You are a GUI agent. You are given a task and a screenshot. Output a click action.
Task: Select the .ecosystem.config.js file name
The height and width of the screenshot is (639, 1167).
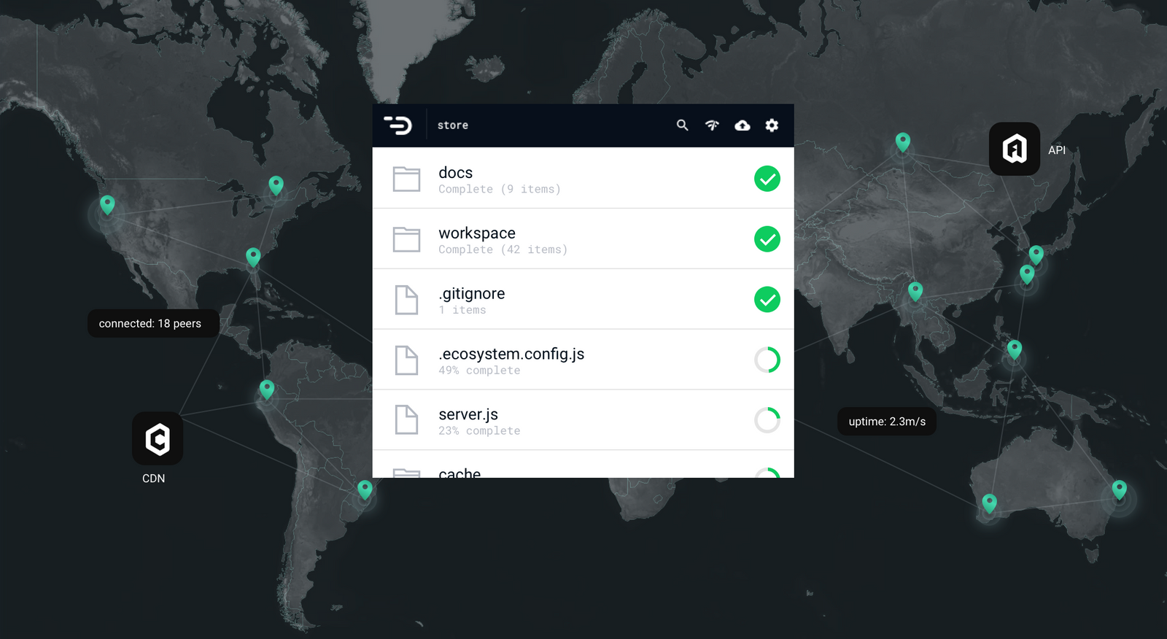(511, 355)
